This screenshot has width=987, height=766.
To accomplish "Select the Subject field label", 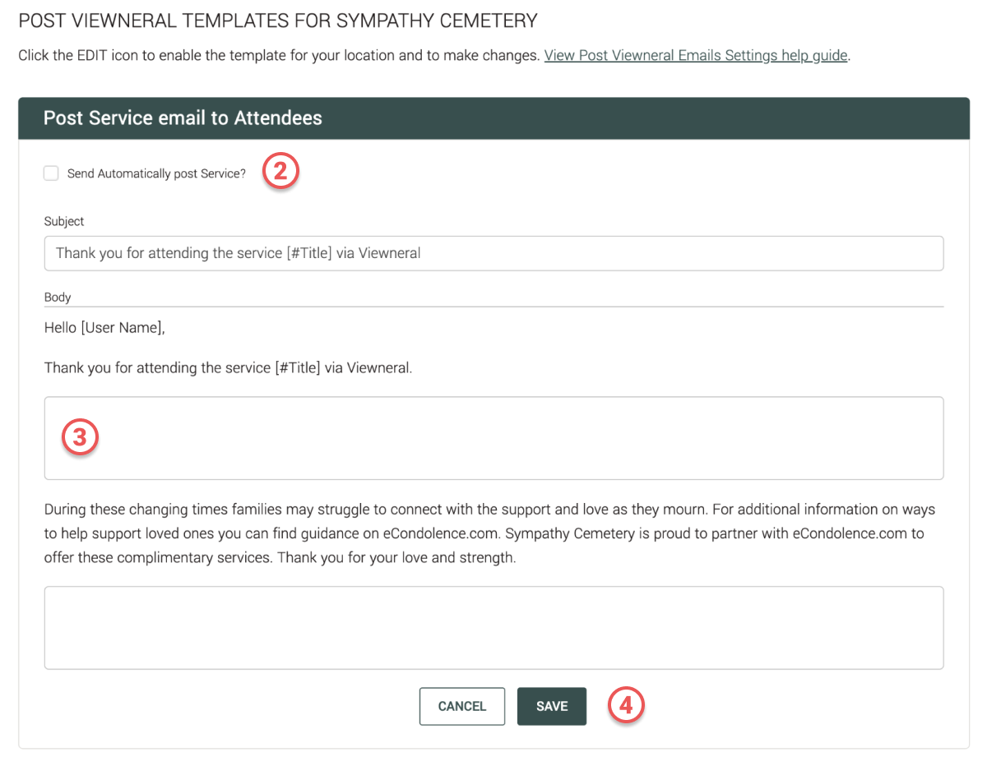I will click(64, 221).
